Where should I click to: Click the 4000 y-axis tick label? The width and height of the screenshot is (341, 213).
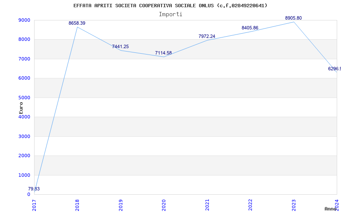(24, 117)
